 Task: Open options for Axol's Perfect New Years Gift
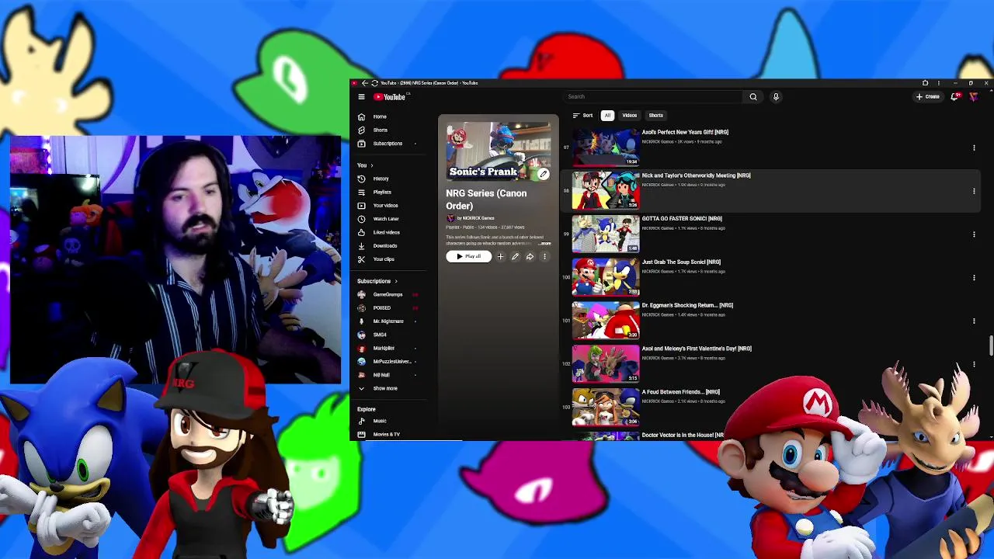click(x=974, y=148)
